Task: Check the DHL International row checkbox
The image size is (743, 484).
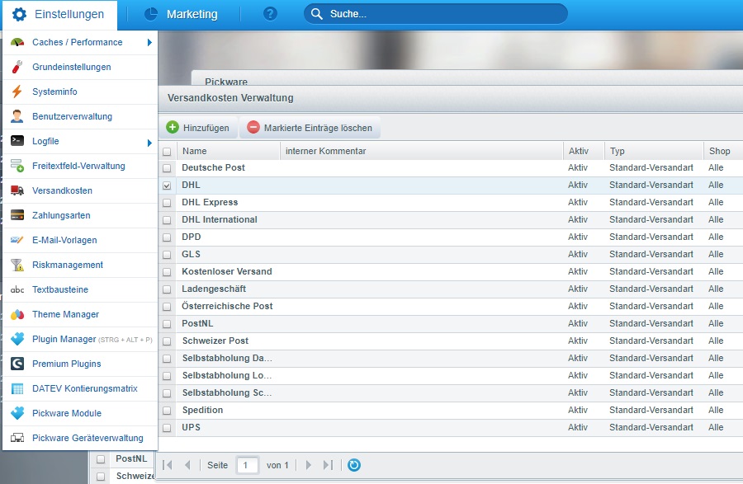Action: 167,220
